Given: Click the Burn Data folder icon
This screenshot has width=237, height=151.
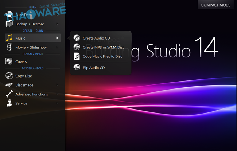Looking at the screenshot, I should 9,15.
